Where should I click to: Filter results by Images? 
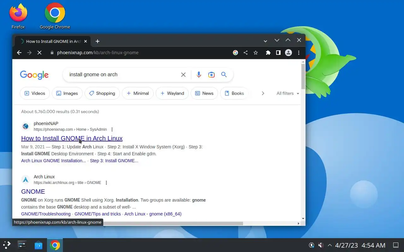pyautogui.click(x=67, y=93)
